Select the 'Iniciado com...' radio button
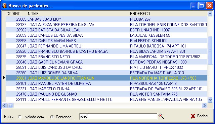The width and height of the screenshot is (215, 124). tap(20, 117)
